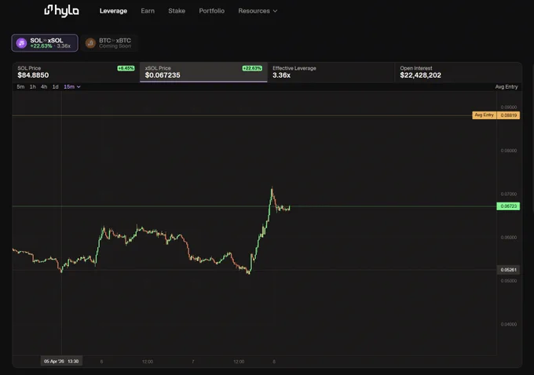Click the 0.08819 avg entry price tag

coord(508,115)
